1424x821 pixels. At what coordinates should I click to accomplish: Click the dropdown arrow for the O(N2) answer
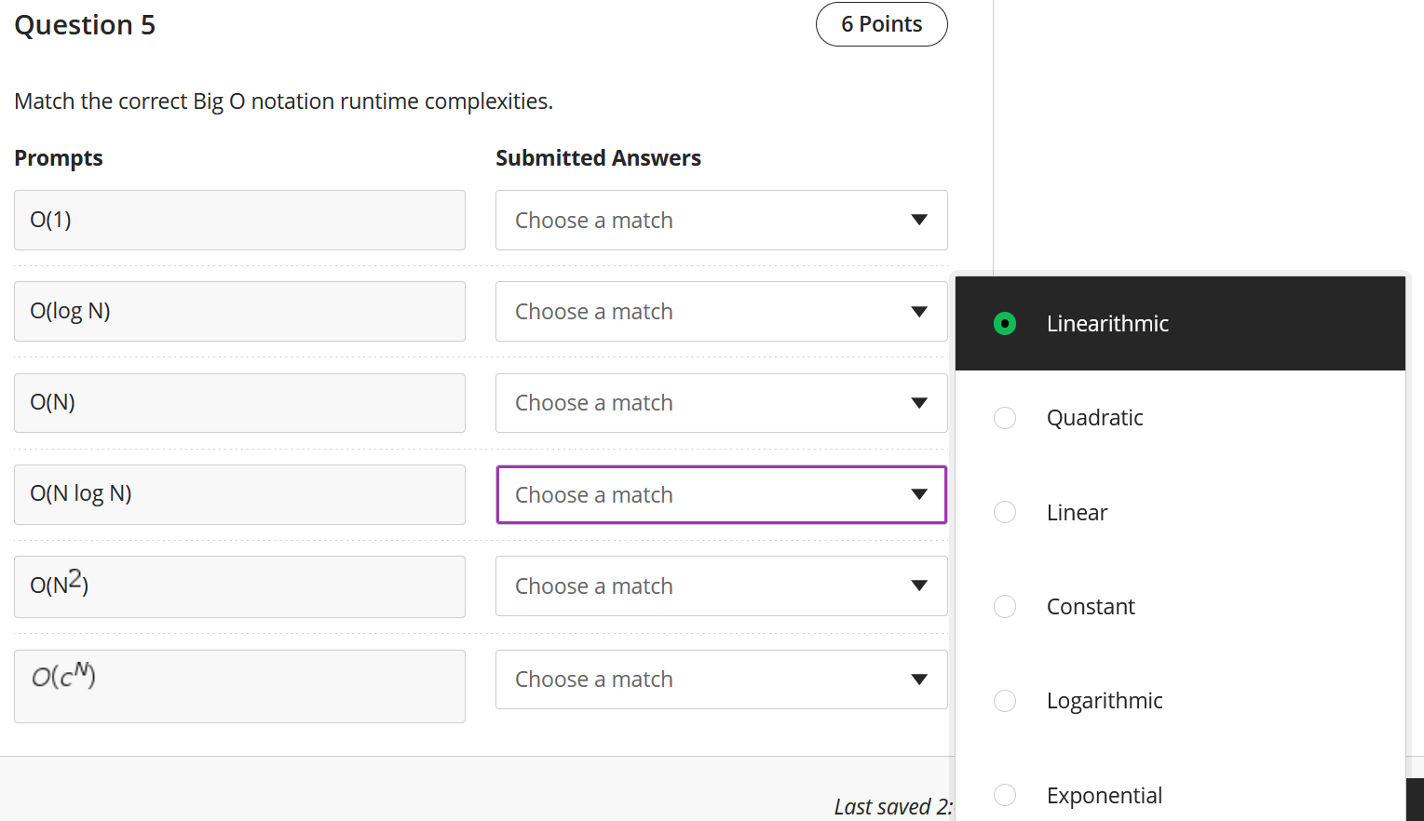[x=919, y=585]
